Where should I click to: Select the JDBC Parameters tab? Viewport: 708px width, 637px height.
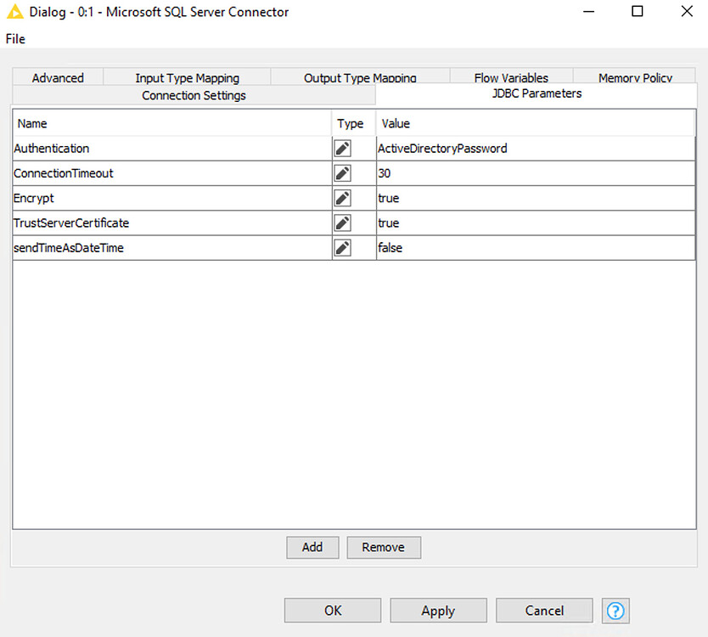[536, 95]
